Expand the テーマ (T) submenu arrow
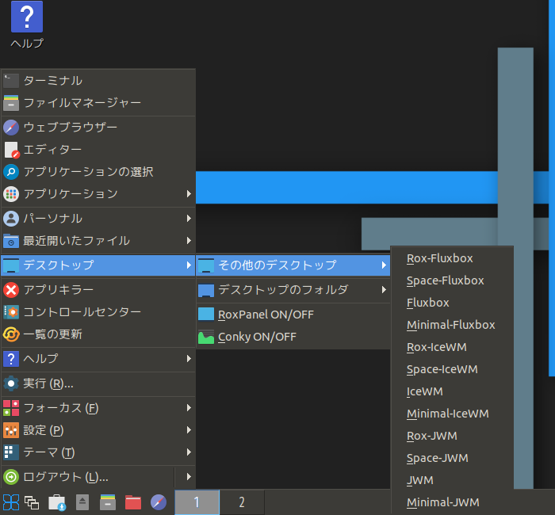 click(x=189, y=452)
